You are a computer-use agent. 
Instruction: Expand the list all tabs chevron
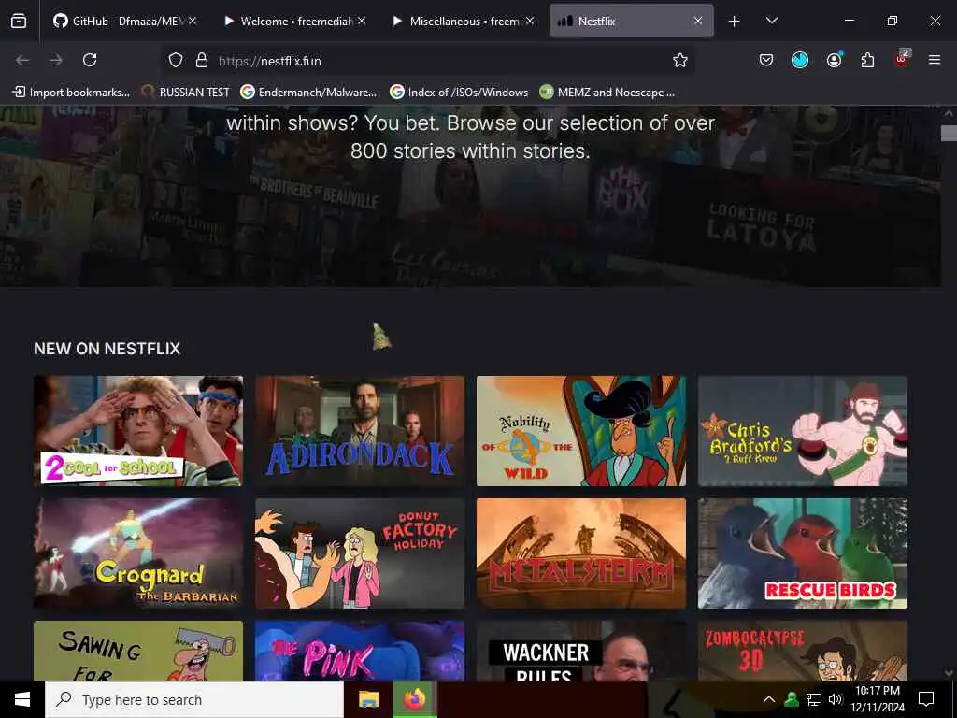(x=771, y=21)
